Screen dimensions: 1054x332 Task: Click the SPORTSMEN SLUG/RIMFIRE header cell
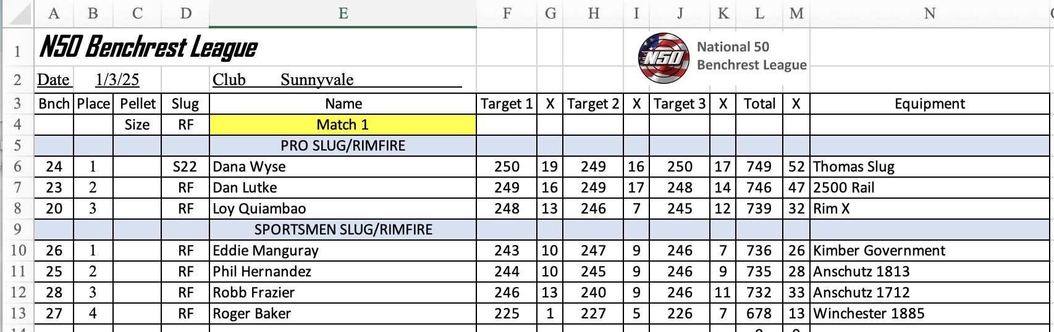click(x=343, y=230)
